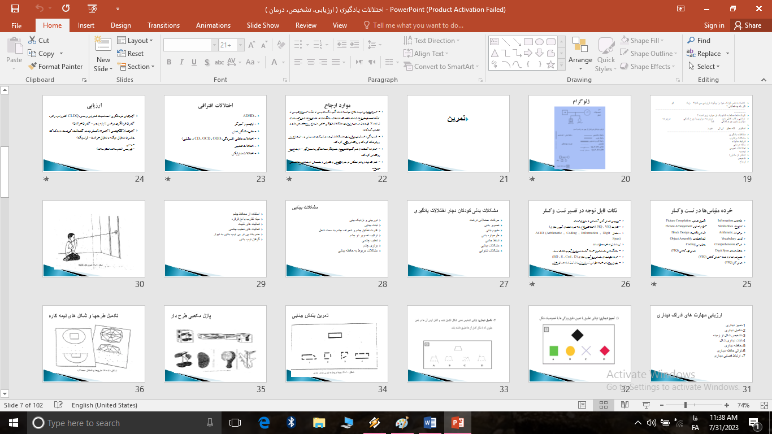Switch to the Slide Show tab
This screenshot has width=772, height=434.
(263, 25)
